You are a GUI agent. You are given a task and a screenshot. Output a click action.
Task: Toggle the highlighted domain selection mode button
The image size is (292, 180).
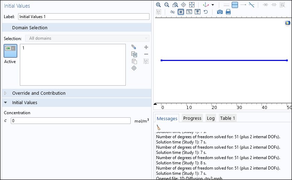coord(235,5)
